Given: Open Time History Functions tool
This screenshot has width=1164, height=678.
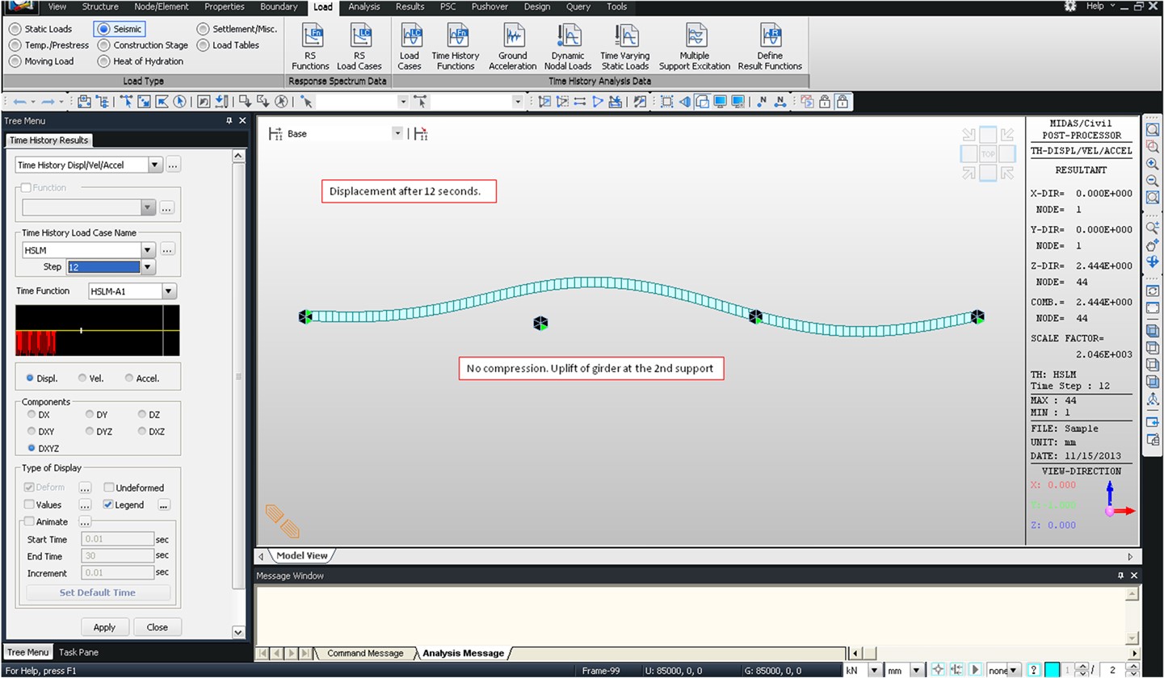Looking at the screenshot, I should point(456,37).
